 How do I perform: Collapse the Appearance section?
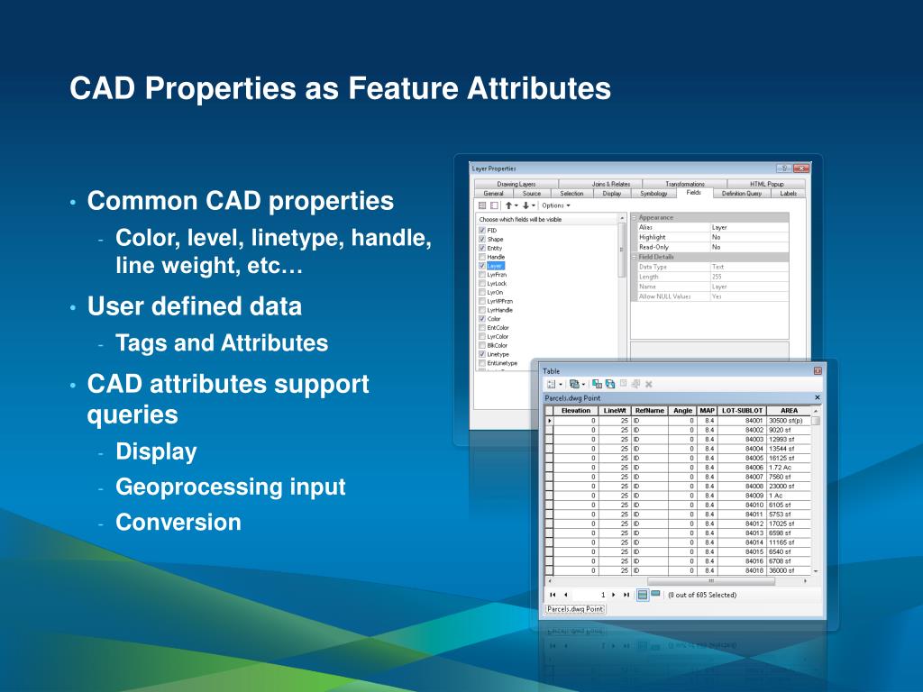[x=635, y=218]
